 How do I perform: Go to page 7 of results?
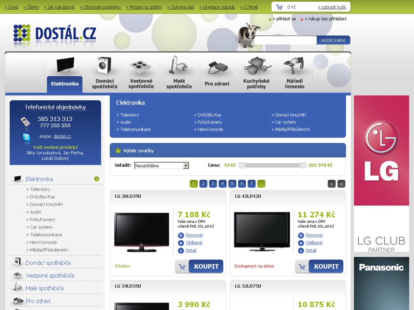click(251, 184)
